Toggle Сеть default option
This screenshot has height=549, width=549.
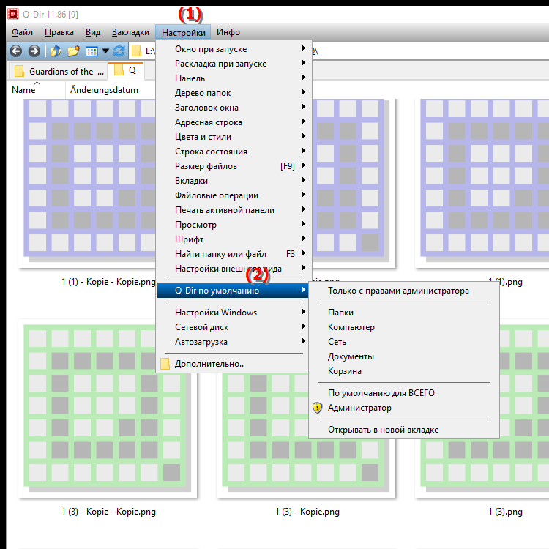[x=403, y=342]
